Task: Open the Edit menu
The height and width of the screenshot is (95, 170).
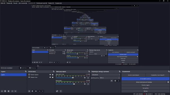Action: click(x=9, y=3)
